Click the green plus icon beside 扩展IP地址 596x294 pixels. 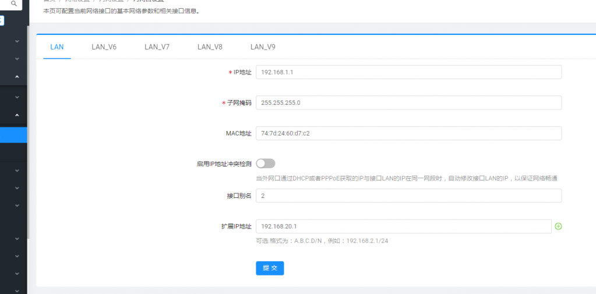[558, 226]
